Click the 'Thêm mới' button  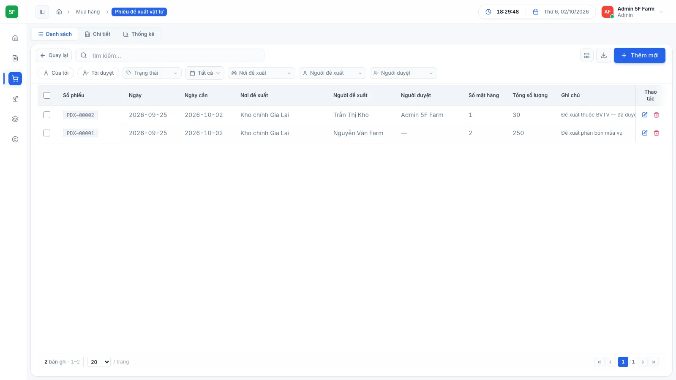point(640,55)
